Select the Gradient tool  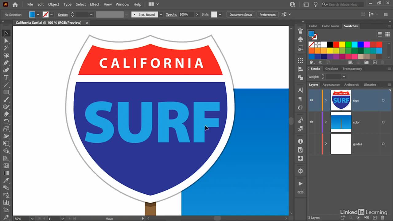coord(6,173)
